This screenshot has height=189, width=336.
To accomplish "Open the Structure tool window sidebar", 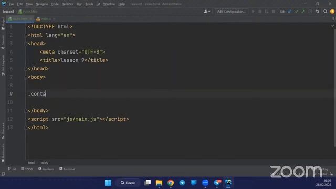I will pyautogui.click(x=3, y=131).
